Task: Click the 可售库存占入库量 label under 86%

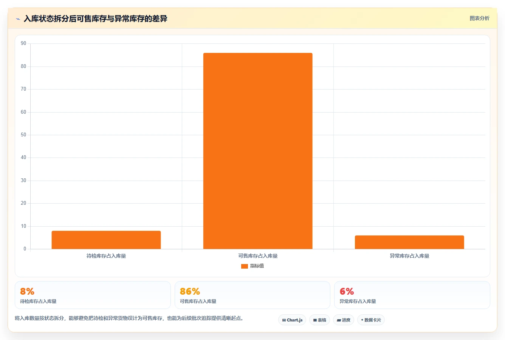Action: click(198, 301)
